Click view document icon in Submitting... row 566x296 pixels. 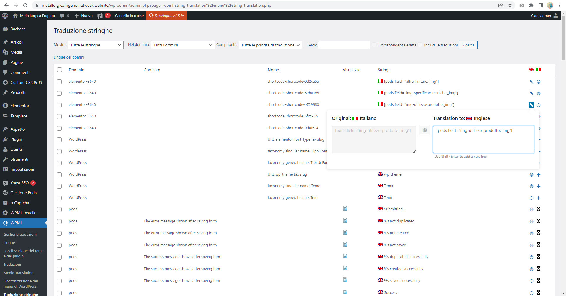(345, 209)
